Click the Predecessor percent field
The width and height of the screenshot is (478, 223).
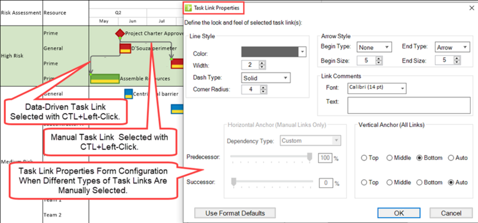click(x=325, y=158)
